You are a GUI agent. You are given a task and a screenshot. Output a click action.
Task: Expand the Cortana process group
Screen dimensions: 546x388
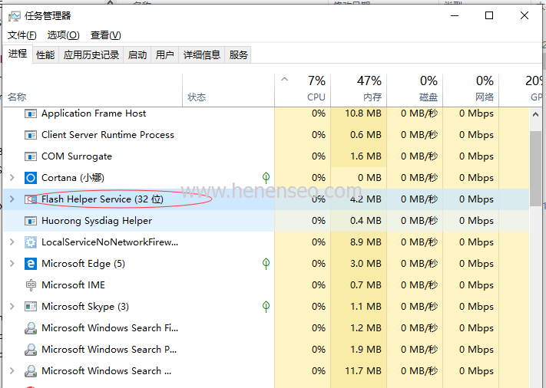[12, 178]
